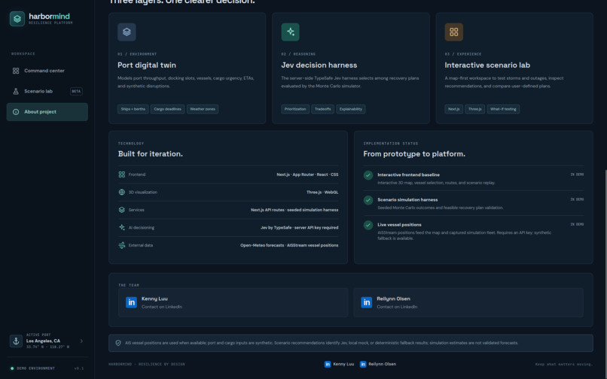The image size is (607, 379).
Task: Click the harbormind logo icon
Action: 17,19
